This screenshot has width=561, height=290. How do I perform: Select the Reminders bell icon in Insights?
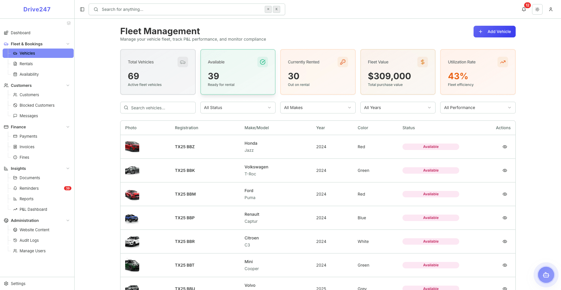click(16, 188)
